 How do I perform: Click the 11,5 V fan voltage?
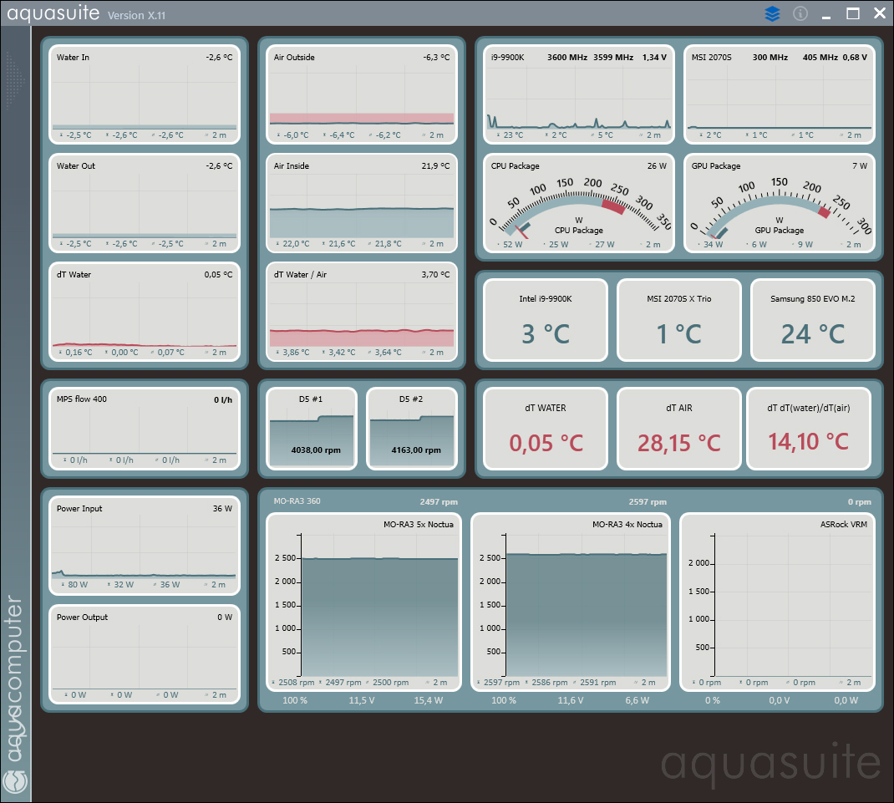(x=362, y=700)
